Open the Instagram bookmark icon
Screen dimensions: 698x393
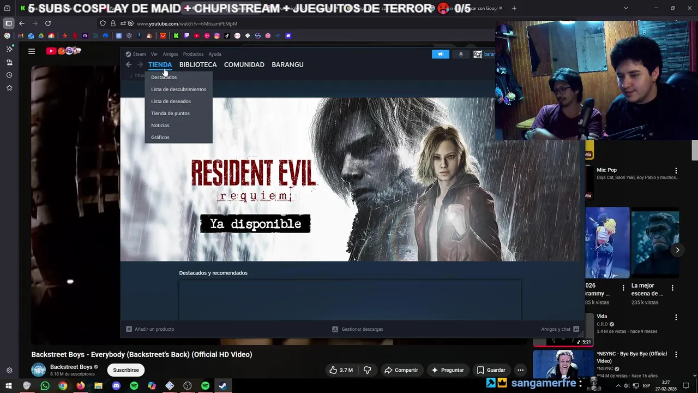[x=217, y=35]
